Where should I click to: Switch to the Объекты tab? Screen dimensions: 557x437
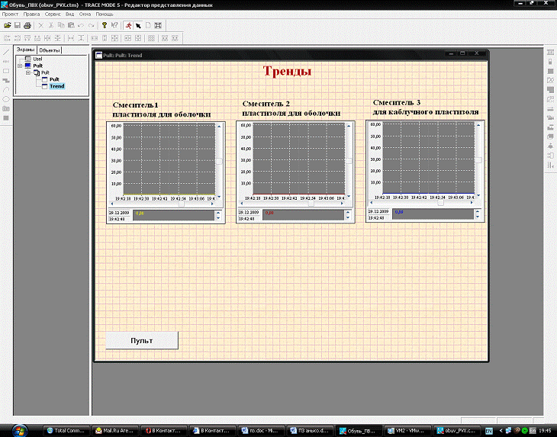tap(50, 50)
